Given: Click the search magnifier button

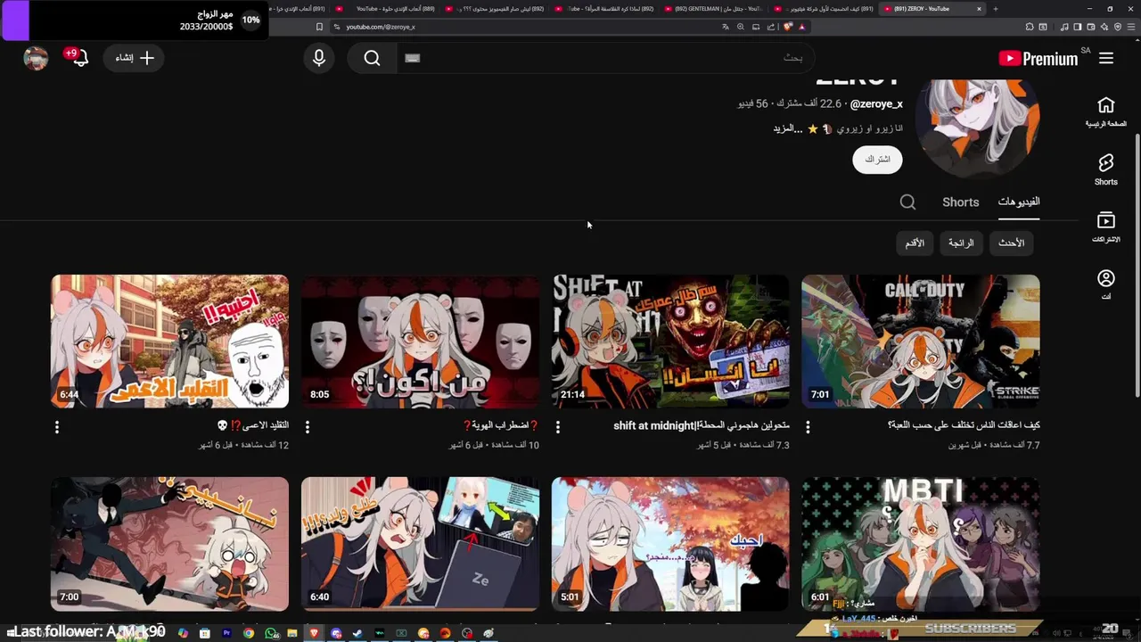Looking at the screenshot, I should pos(372,58).
